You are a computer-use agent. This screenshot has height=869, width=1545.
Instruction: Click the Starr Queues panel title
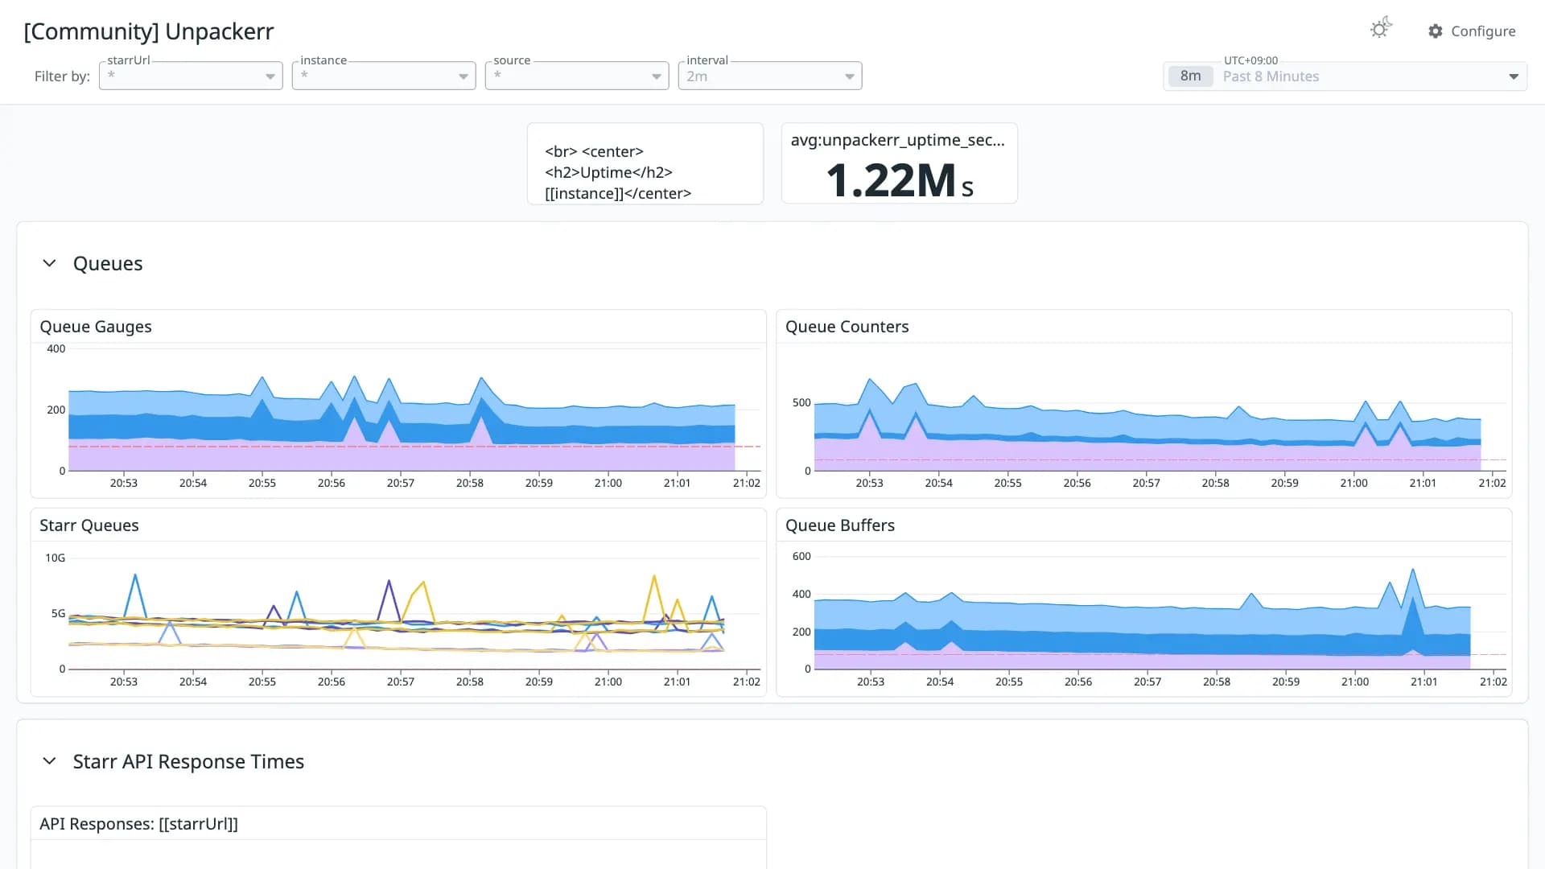89,525
